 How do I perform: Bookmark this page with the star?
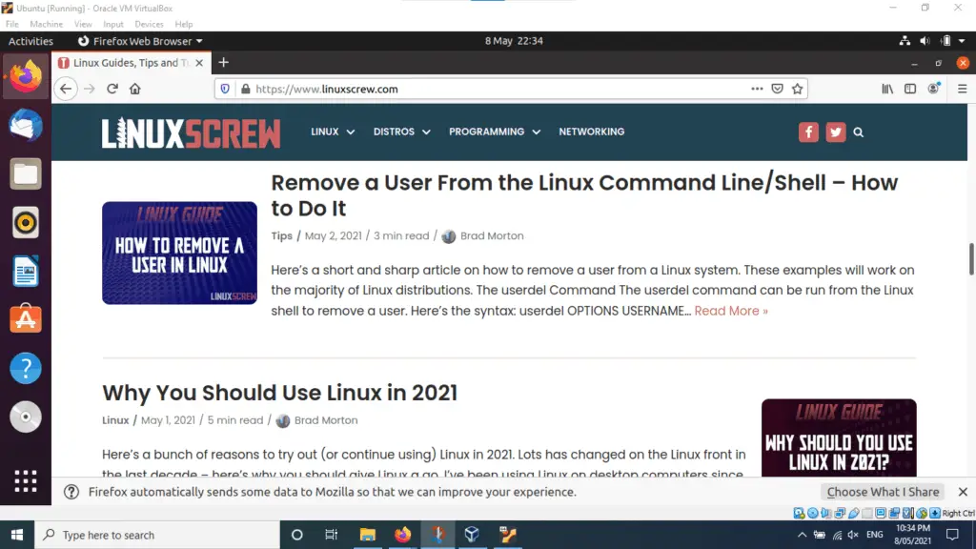(x=798, y=89)
